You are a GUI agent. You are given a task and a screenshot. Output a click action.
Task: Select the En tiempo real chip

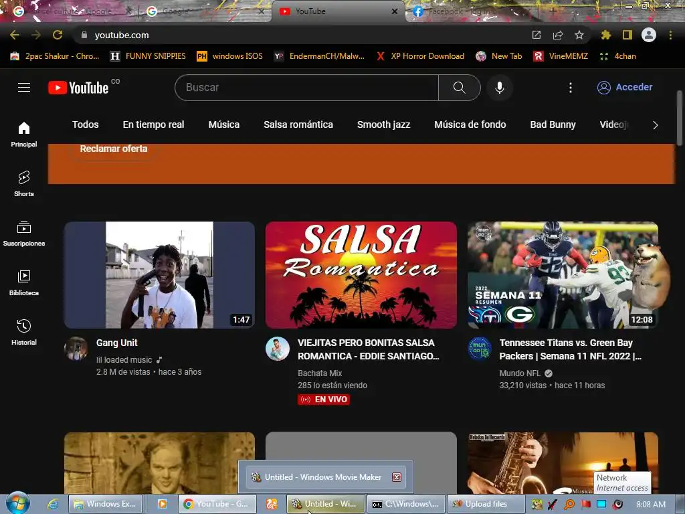click(x=153, y=124)
